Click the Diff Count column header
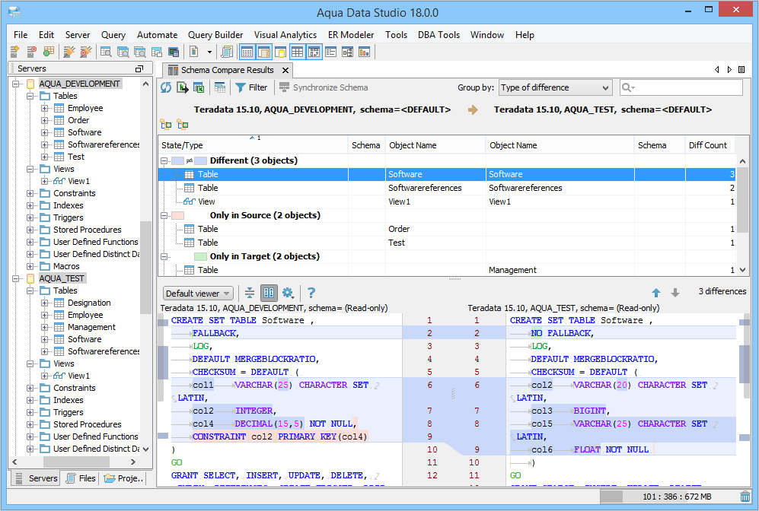This screenshot has width=759, height=511. [x=710, y=145]
